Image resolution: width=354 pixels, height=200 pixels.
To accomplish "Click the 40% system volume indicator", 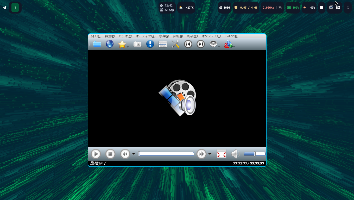I will (x=309, y=8).
